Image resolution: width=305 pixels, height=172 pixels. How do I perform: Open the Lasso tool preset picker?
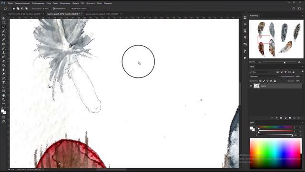(6, 9)
